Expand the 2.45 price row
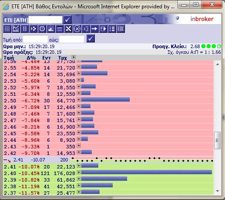225x200 pixels. (x=79, y=132)
